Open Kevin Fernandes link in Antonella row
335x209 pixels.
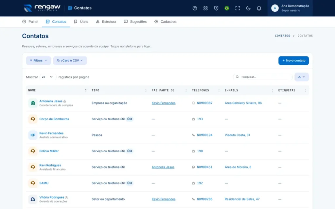click(164, 103)
